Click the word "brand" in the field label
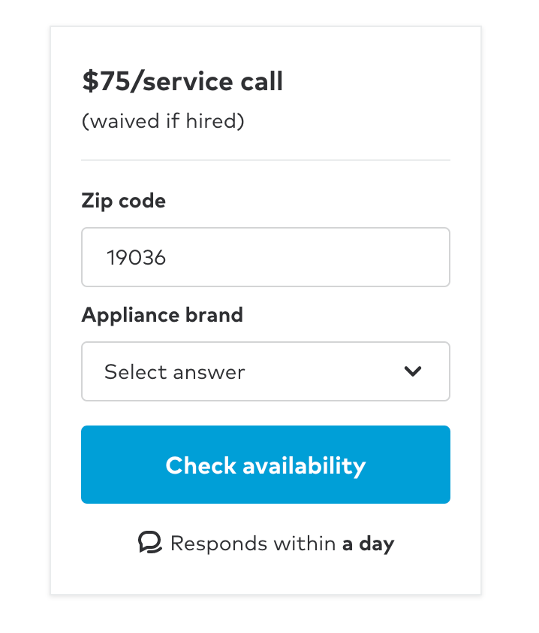The image size is (539, 633). [215, 314]
